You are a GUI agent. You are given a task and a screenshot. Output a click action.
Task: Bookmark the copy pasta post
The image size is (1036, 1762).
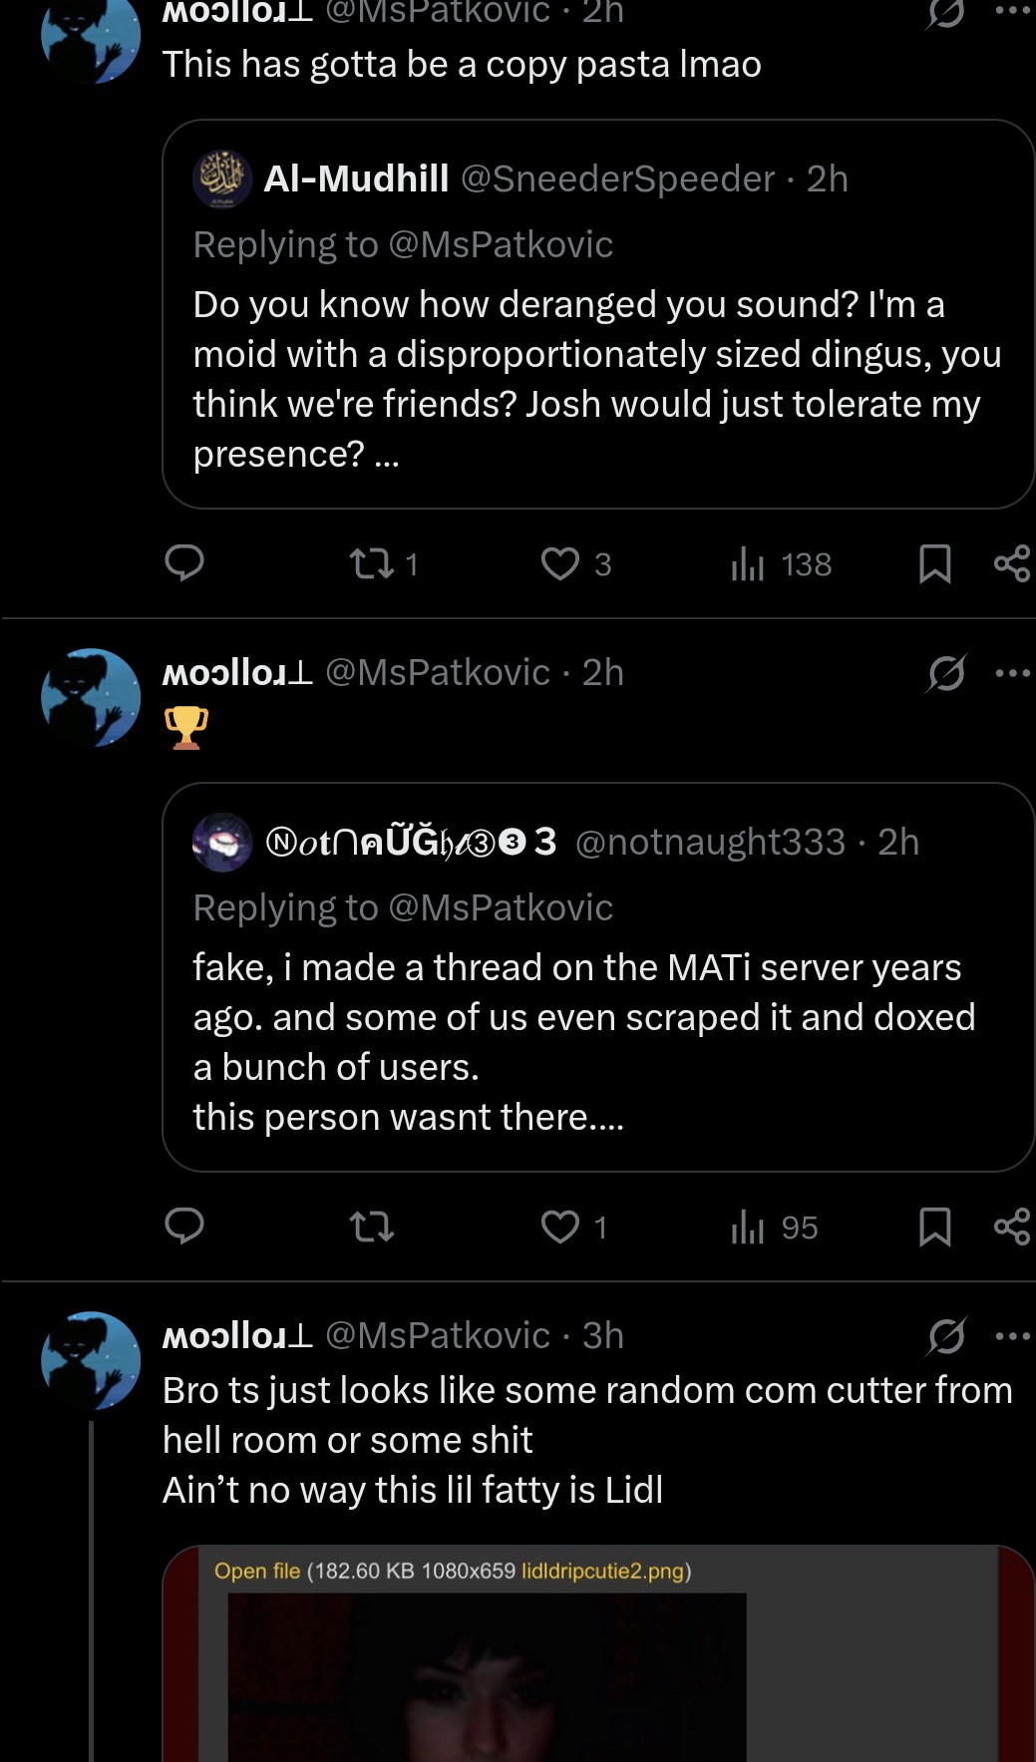coord(934,564)
